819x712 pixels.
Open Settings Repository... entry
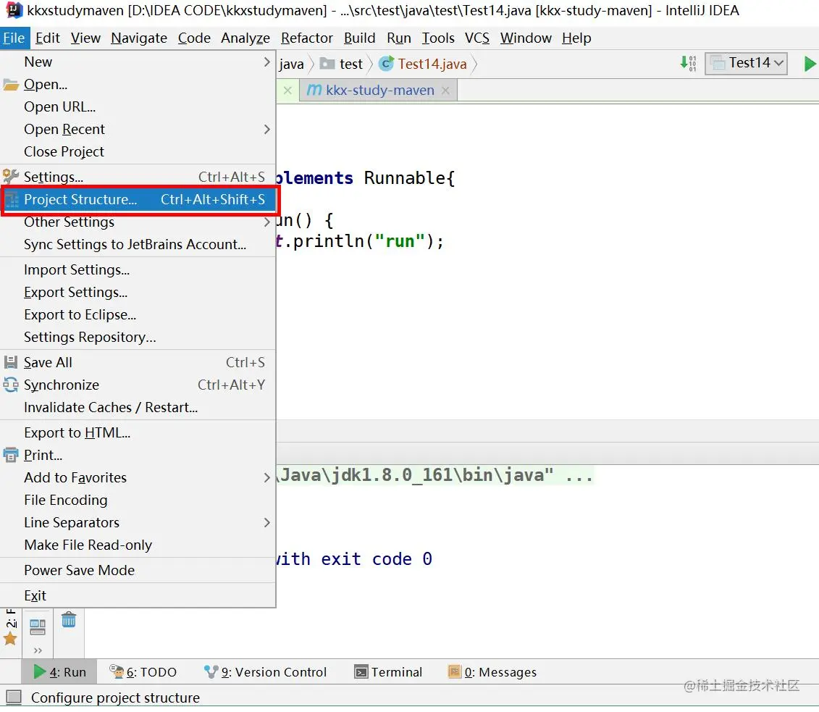(138, 337)
